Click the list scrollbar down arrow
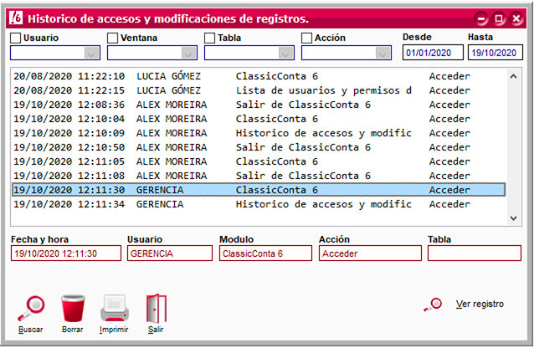Image resolution: width=534 pixels, height=348 pixels. 514,218
